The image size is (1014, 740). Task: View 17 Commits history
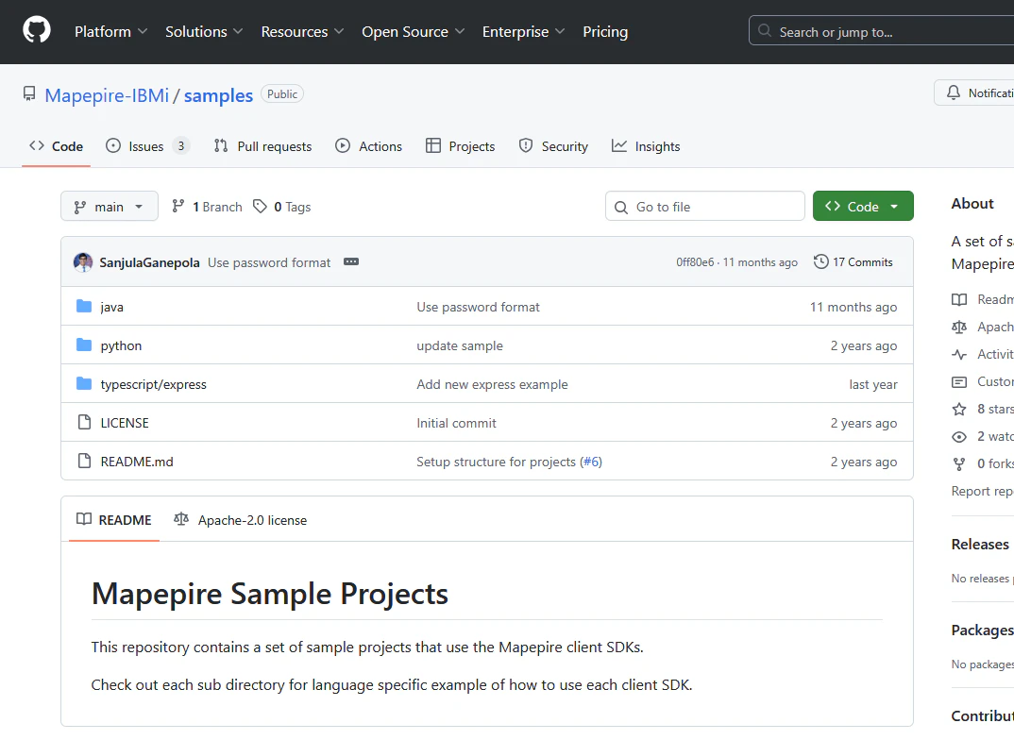(853, 261)
